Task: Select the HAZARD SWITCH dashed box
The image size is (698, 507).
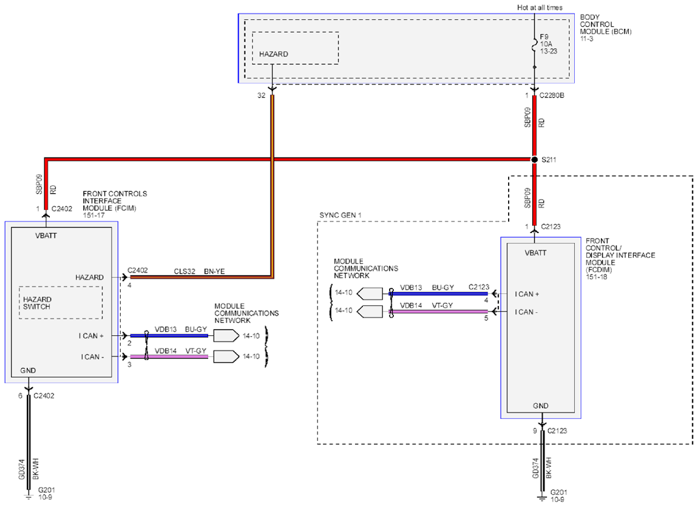Action: [x=61, y=302]
